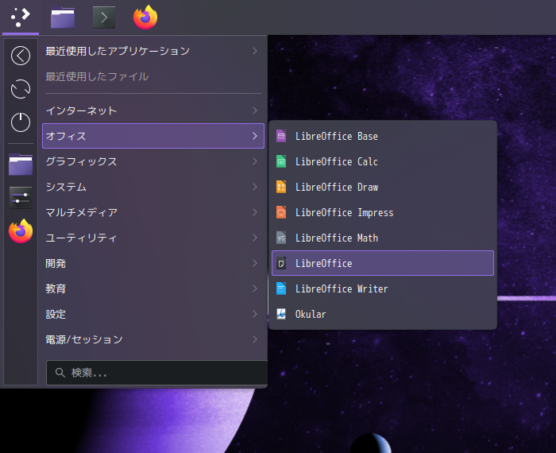Expand the ユーティリティ submenu arrow
This screenshot has height=453, width=556.
(255, 238)
